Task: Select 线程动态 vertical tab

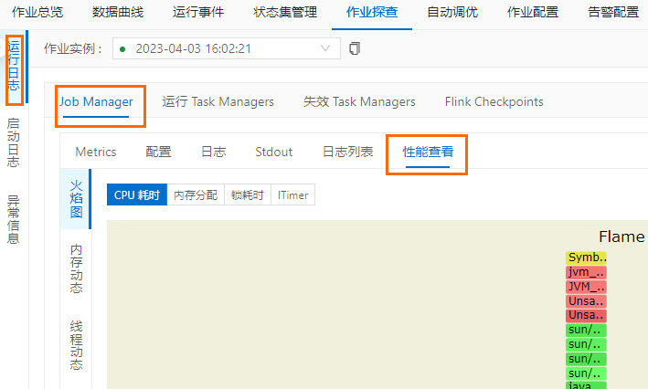Action: pyautogui.click(x=76, y=345)
